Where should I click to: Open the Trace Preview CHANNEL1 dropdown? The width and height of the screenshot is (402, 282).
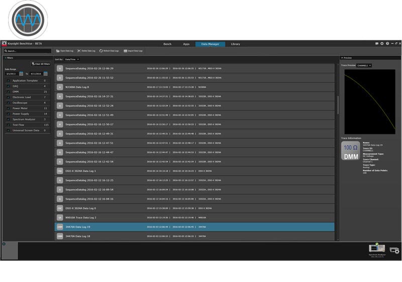[x=364, y=65]
